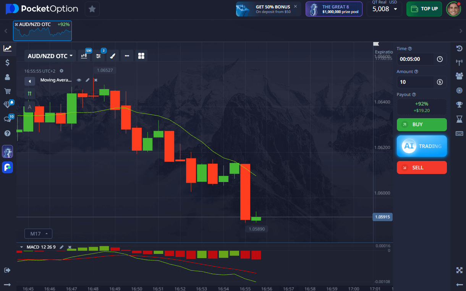The height and width of the screenshot is (291, 466).
Task: Remove the MACD indicator
Action: pos(70,247)
